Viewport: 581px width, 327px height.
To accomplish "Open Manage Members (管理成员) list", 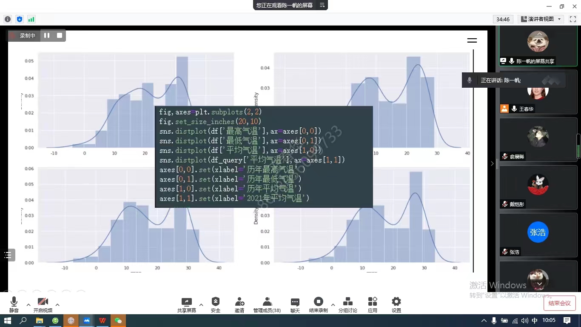I will coord(267,305).
